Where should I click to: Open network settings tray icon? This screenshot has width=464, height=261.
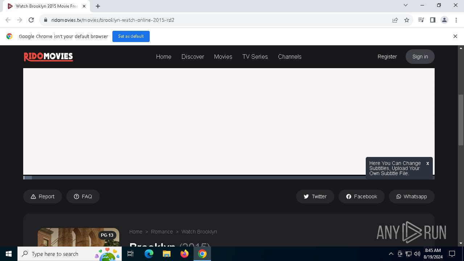(x=409, y=254)
